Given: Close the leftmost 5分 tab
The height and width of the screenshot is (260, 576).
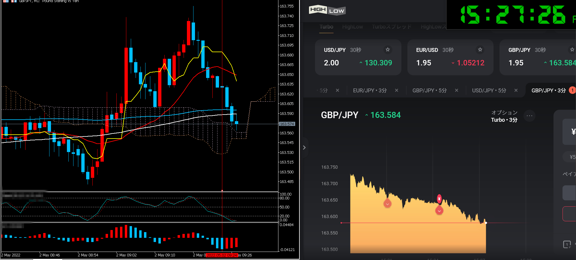Looking at the screenshot, I should pyautogui.click(x=337, y=90).
